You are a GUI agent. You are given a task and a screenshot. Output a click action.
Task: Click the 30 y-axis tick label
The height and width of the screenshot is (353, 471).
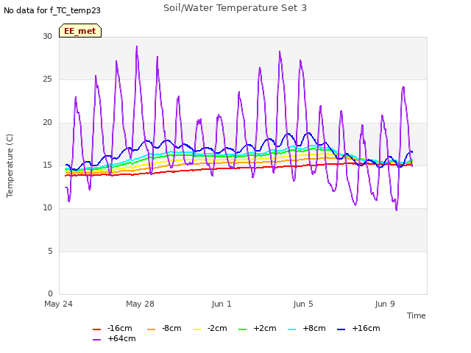coord(47,36)
